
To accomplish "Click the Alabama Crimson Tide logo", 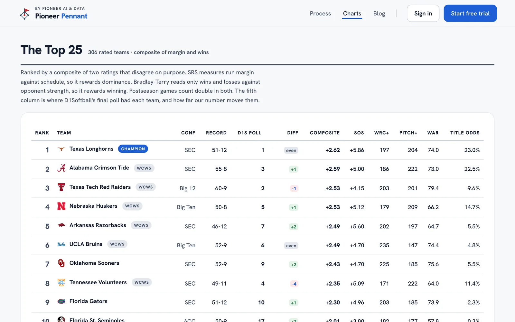I will (x=61, y=168).
